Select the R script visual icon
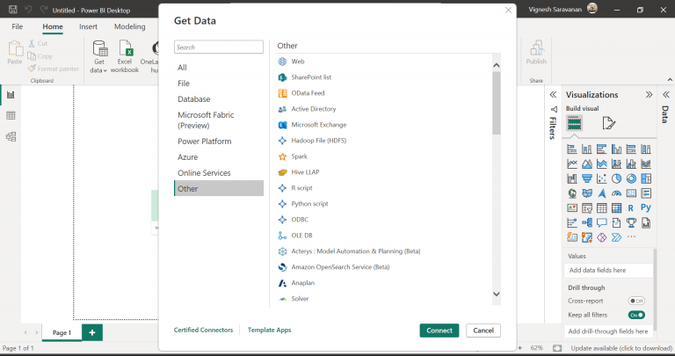 click(631, 208)
